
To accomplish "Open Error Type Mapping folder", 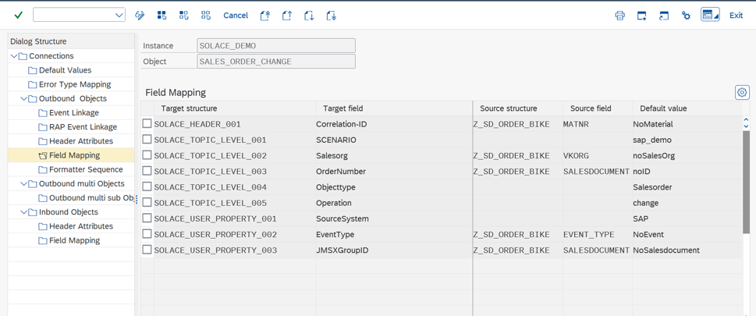I will (x=75, y=84).
